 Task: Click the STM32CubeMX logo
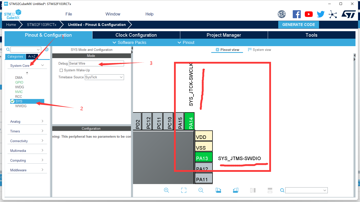coord(13,14)
